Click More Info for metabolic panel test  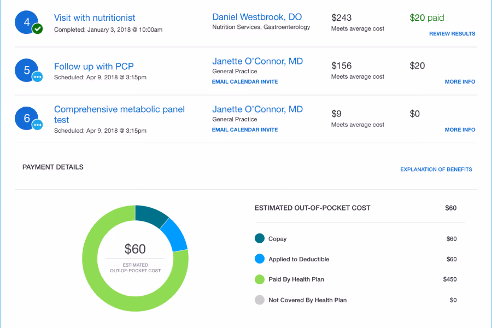point(460,130)
